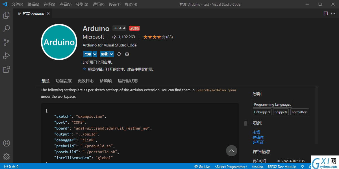This screenshot has width=339, height=169.
Task: Click the 卸载 button
Action: 104,54
